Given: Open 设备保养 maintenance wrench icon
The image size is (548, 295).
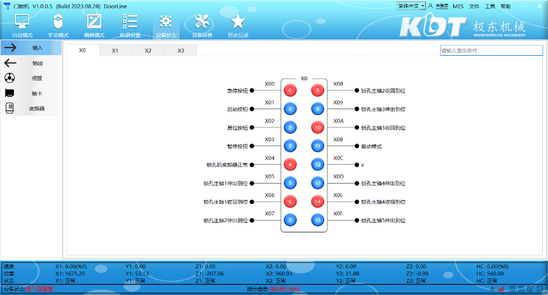Looking at the screenshot, I should pos(202,22).
